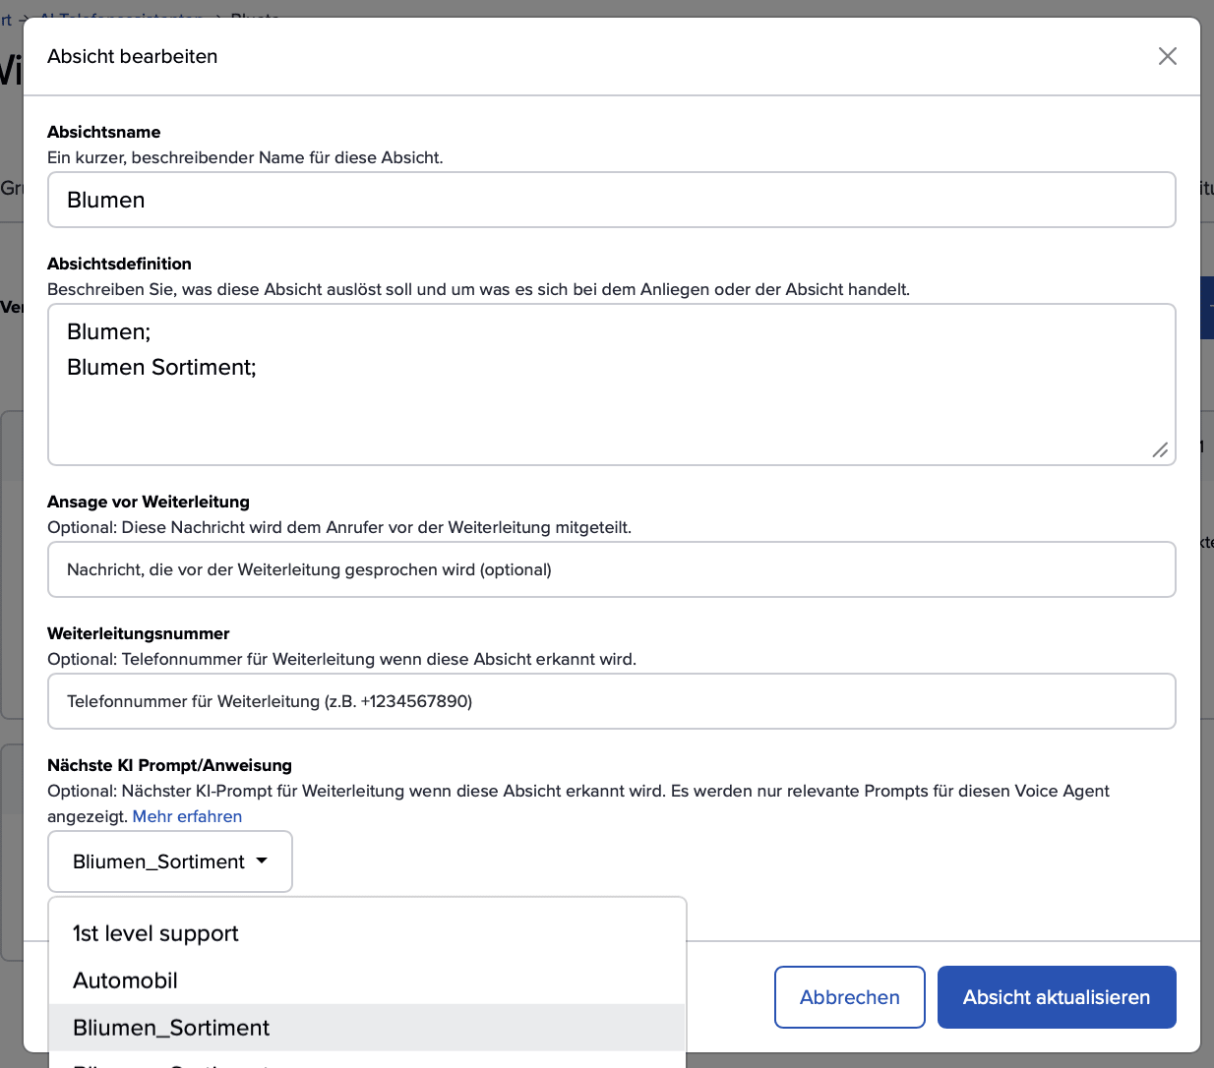Open the Mehr erfahren link
The width and height of the screenshot is (1214, 1068).
click(x=187, y=816)
